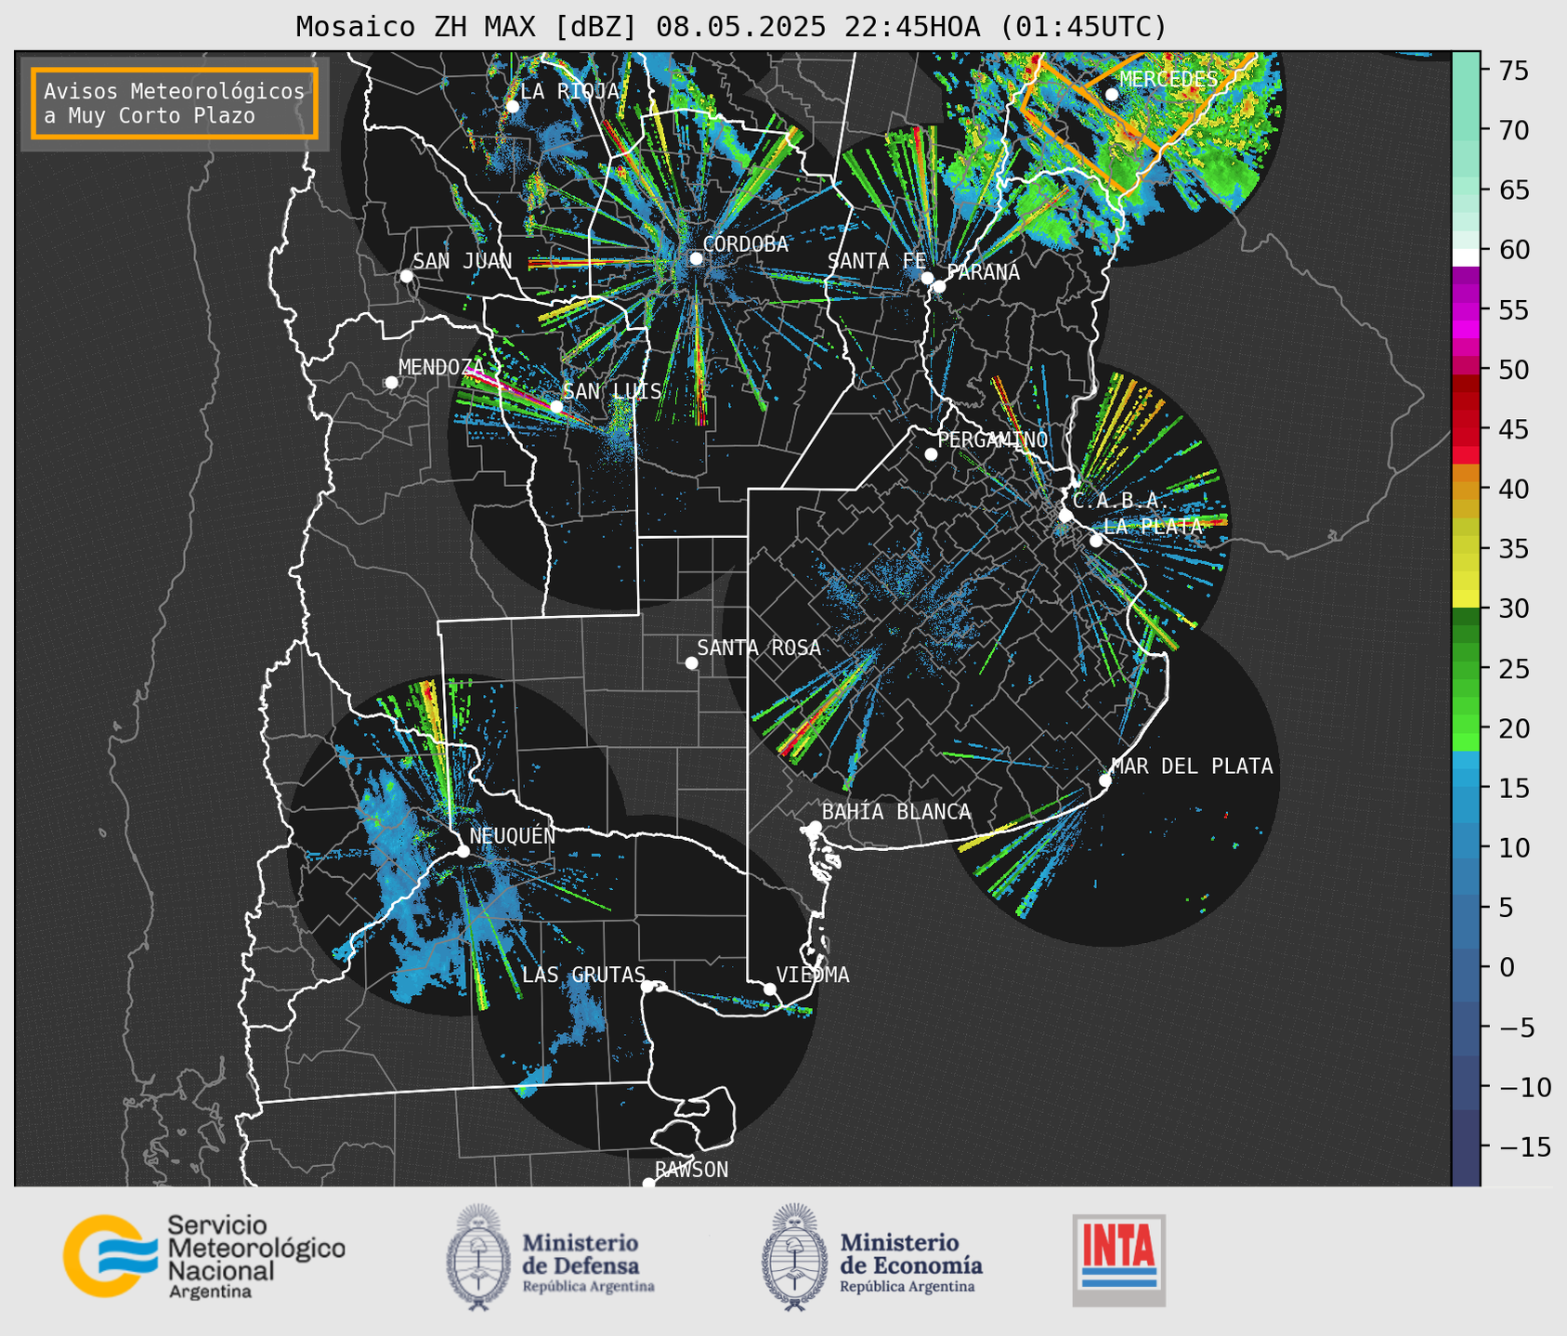The height and width of the screenshot is (1336, 1567).
Task: Click the Ministerio de Defensa emblem
Action: (479, 1257)
